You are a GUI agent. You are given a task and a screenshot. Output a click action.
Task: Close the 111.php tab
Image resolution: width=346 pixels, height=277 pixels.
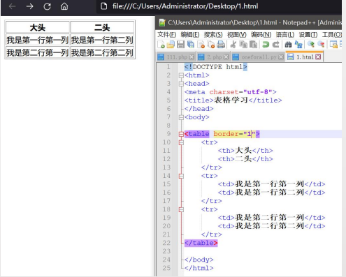click(192, 57)
